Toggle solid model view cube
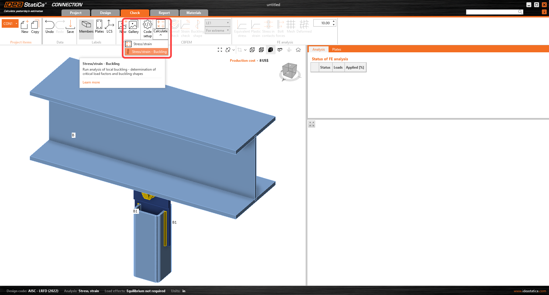The image size is (549, 295). pyautogui.click(x=270, y=49)
